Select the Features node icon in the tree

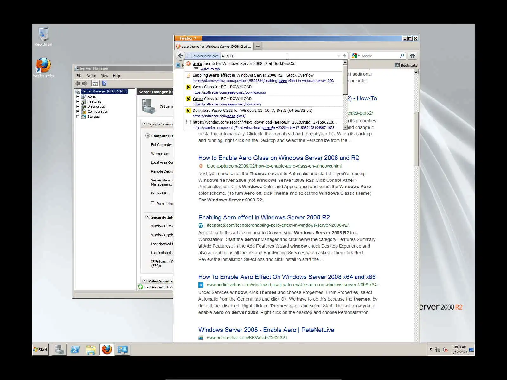[x=84, y=101]
